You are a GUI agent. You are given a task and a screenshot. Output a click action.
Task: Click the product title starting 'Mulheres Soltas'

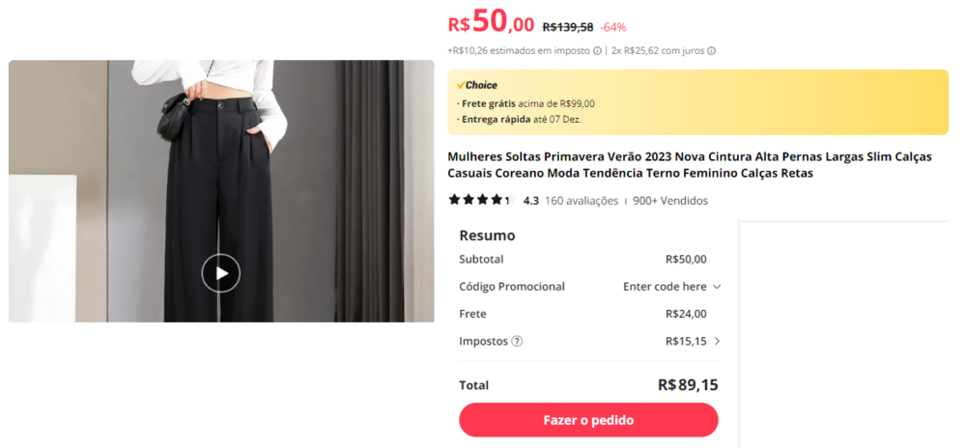[x=690, y=164]
